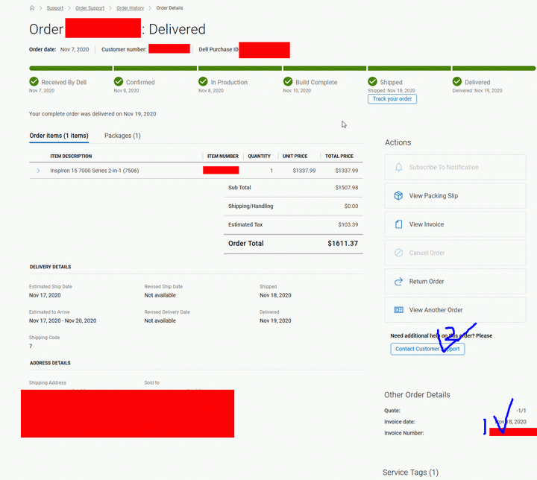The width and height of the screenshot is (537, 480).
Task: Click the Shipped status check icon
Action: tap(373, 81)
